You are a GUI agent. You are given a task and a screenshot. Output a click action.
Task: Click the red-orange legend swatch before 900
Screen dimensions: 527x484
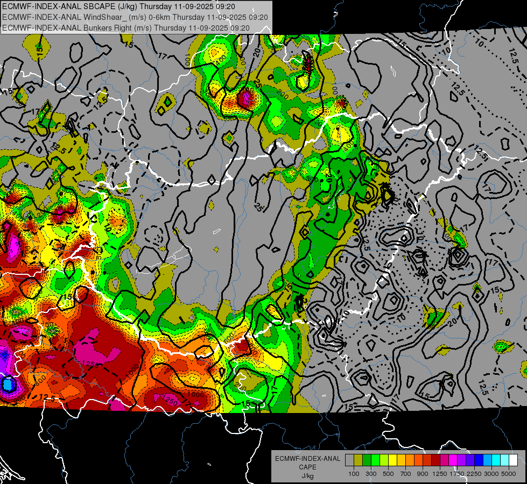click(x=418, y=460)
